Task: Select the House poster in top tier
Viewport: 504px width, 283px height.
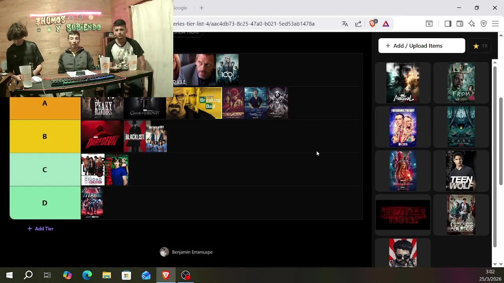Action: 195,70
